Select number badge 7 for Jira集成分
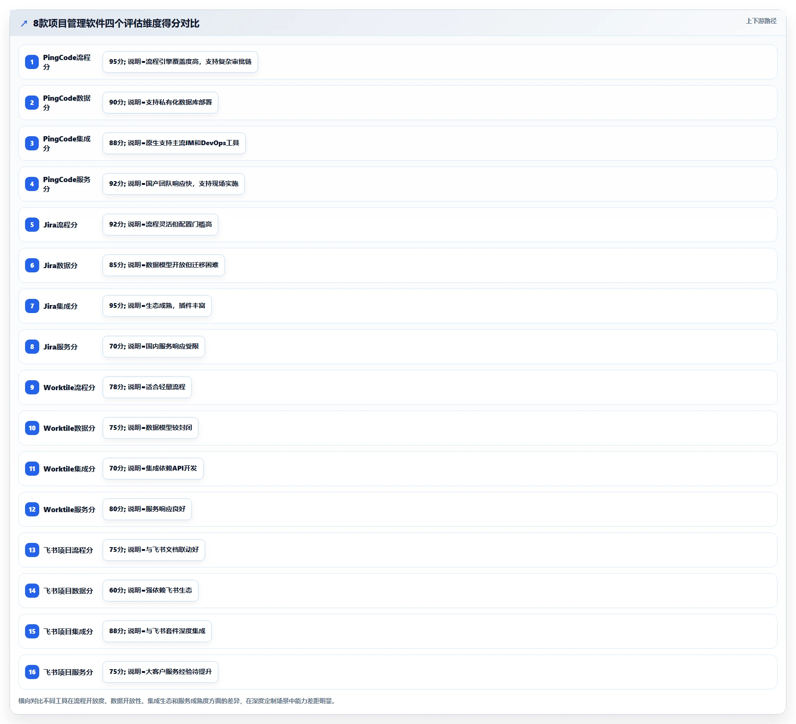Screen dimensions: 796x724 pos(32,306)
